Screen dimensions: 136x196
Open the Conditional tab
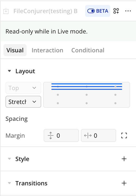(x=88, y=50)
